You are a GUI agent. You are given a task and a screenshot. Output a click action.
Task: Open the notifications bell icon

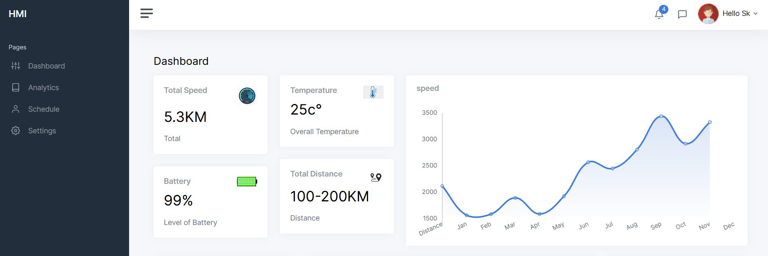pos(659,14)
